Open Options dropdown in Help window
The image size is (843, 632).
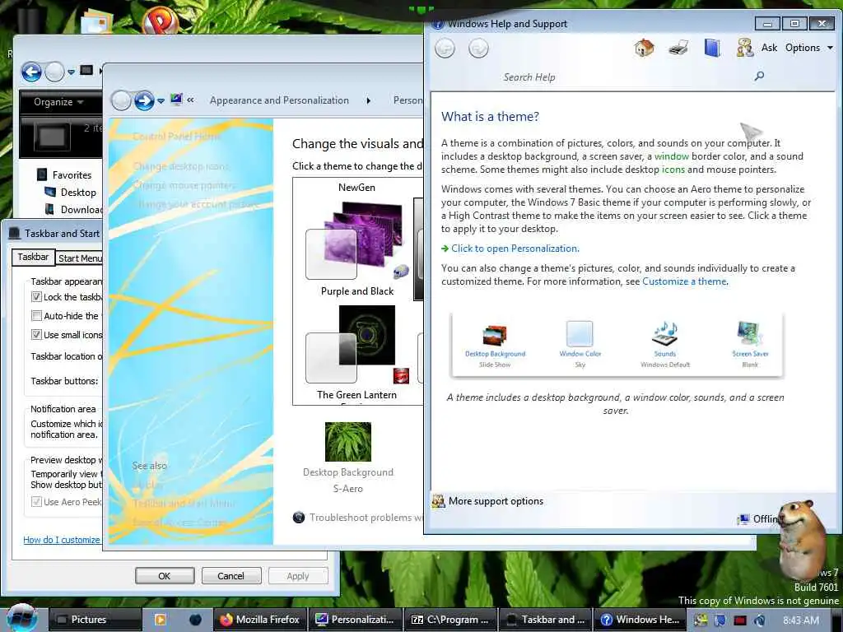point(809,48)
